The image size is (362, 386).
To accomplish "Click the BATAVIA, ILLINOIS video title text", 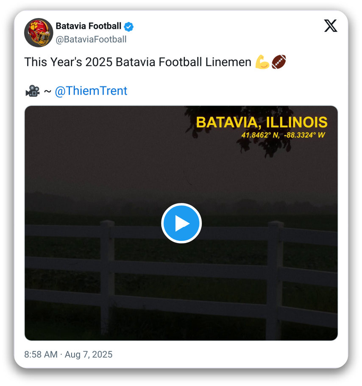I will point(262,122).
